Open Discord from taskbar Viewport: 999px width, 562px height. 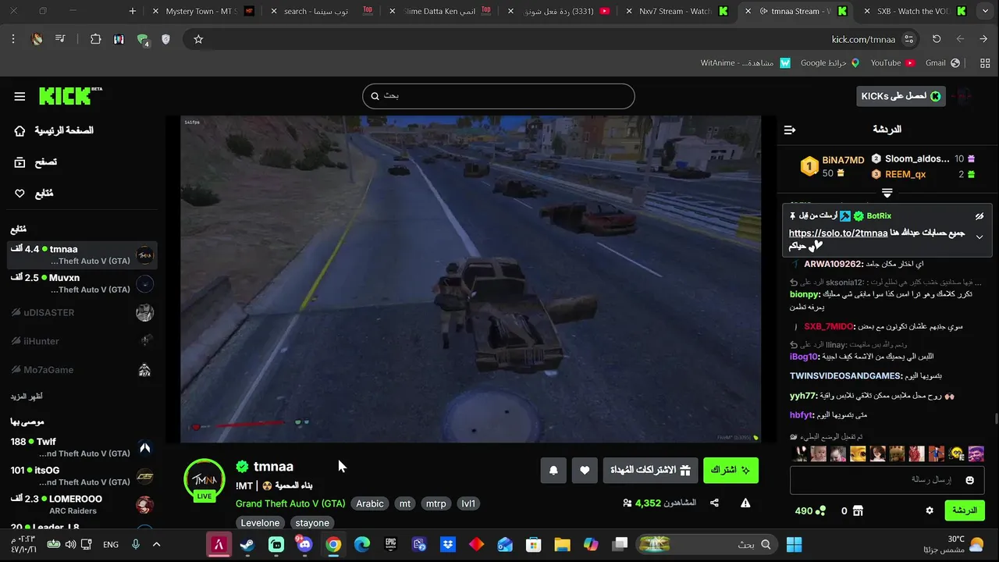[304, 545]
